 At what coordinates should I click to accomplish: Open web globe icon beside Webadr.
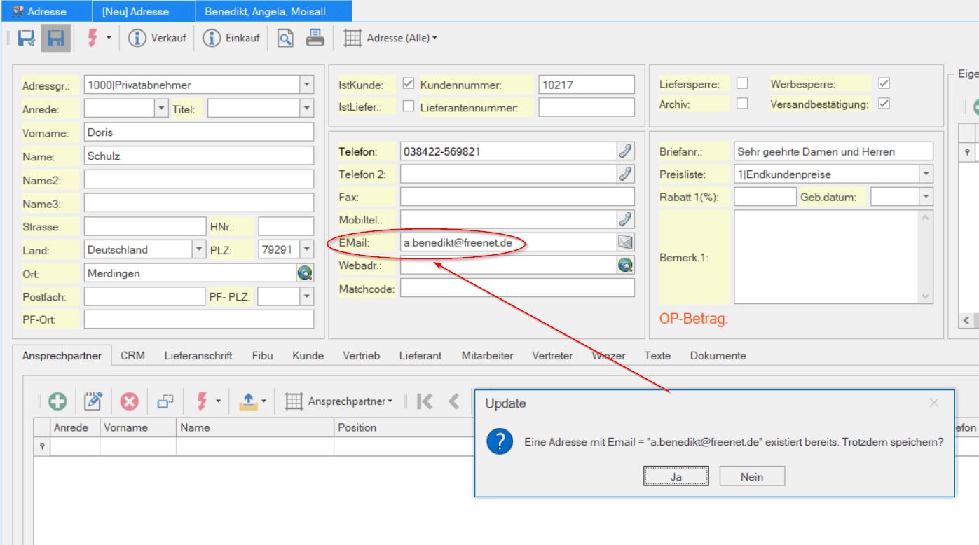point(625,265)
